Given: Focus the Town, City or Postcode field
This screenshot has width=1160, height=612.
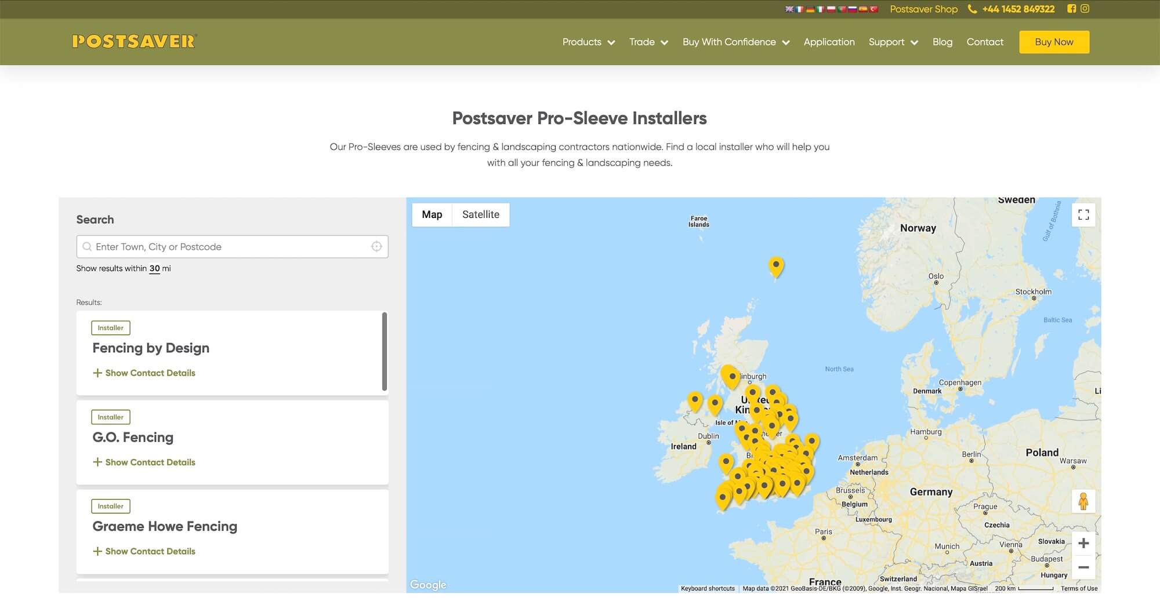Looking at the screenshot, I should point(232,247).
